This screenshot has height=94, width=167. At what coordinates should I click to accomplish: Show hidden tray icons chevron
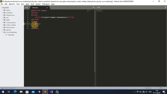(x=135, y=92)
